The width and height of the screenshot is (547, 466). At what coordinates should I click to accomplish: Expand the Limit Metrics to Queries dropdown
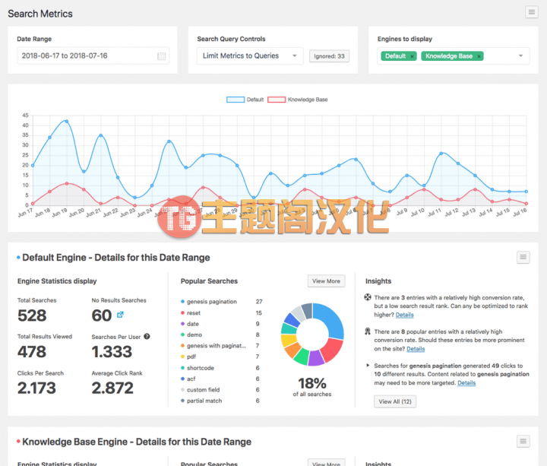tap(250, 55)
